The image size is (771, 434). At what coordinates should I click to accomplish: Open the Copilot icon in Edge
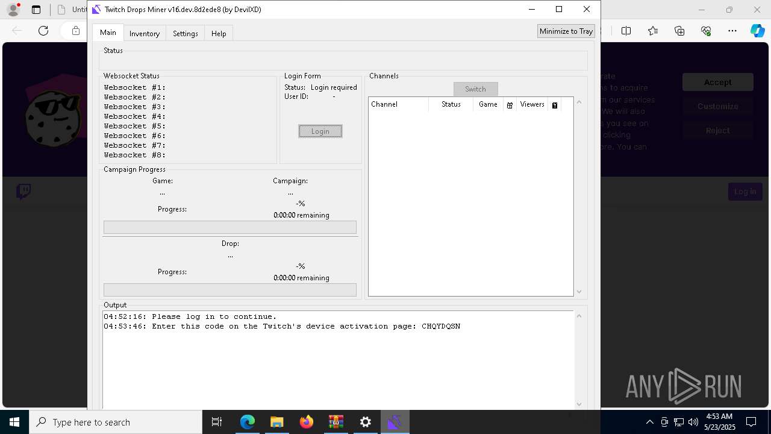point(758,31)
